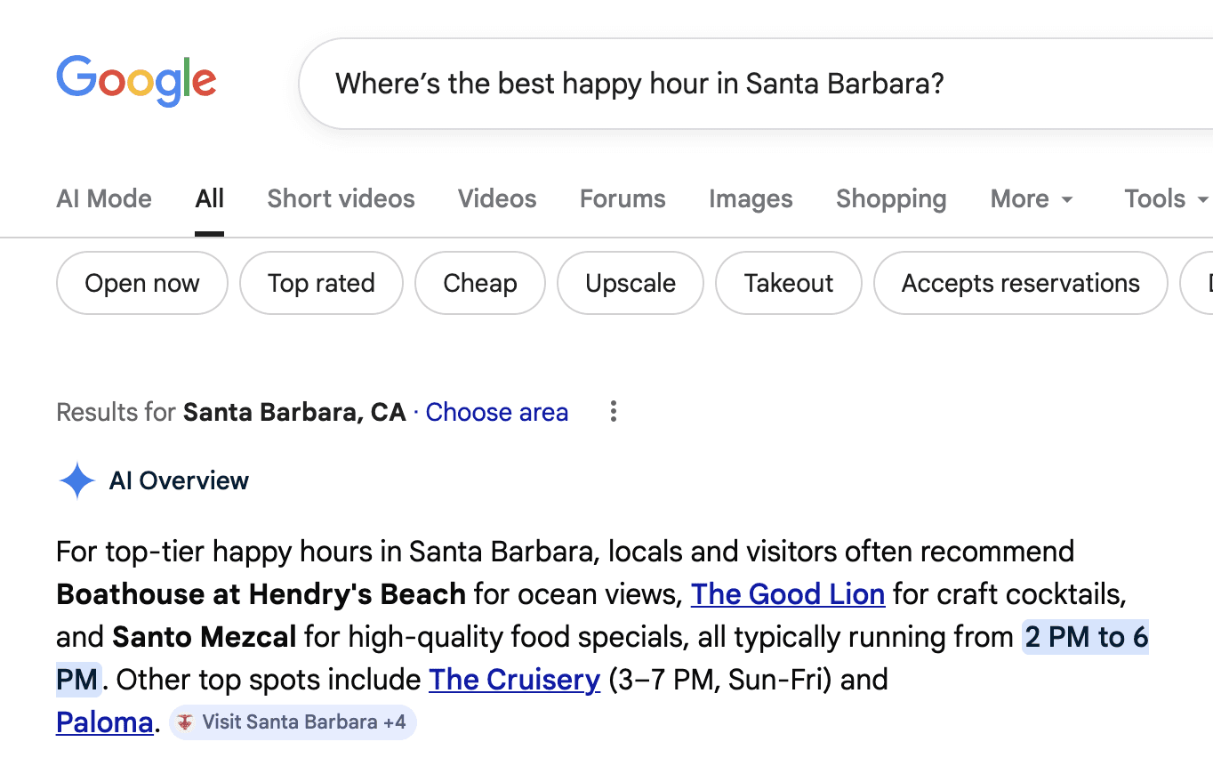
Task: Toggle the Takeout filter chip
Action: 788,283
